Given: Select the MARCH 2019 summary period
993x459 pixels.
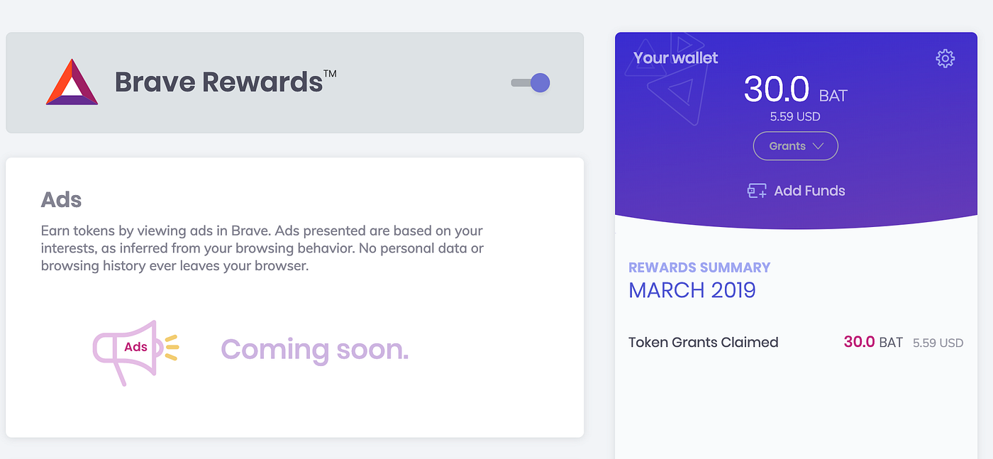Looking at the screenshot, I should 692,290.
